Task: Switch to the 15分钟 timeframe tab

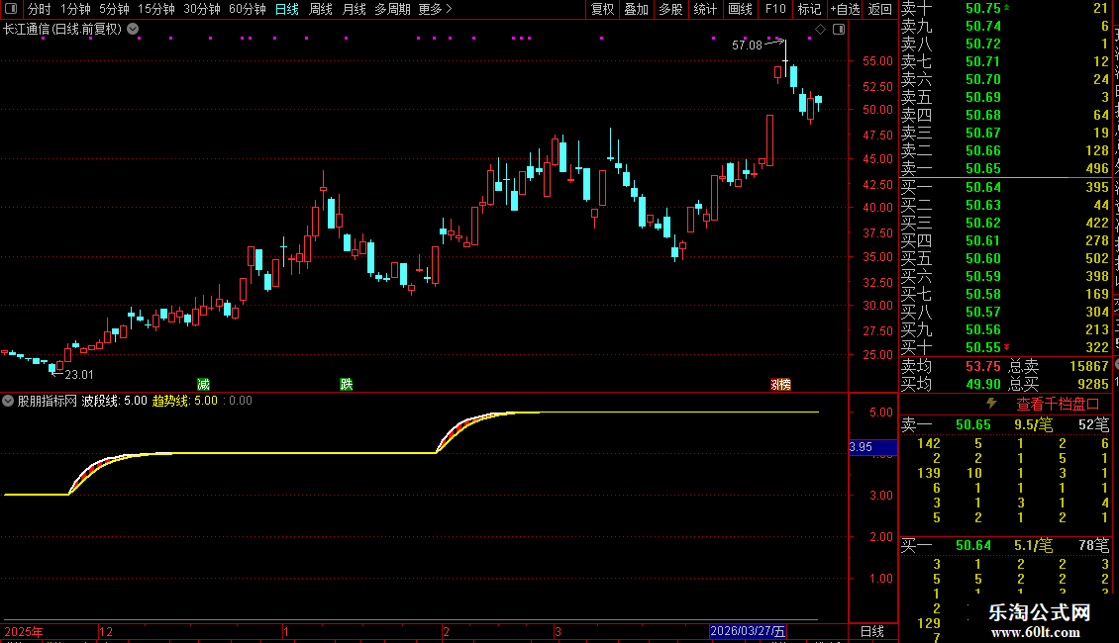Action: [x=156, y=9]
